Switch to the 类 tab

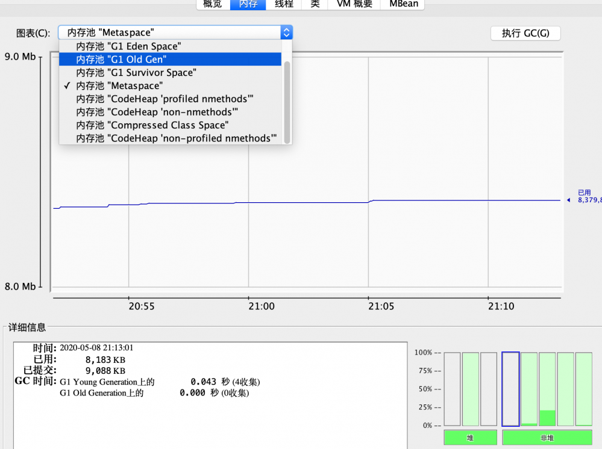(x=315, y=4)
